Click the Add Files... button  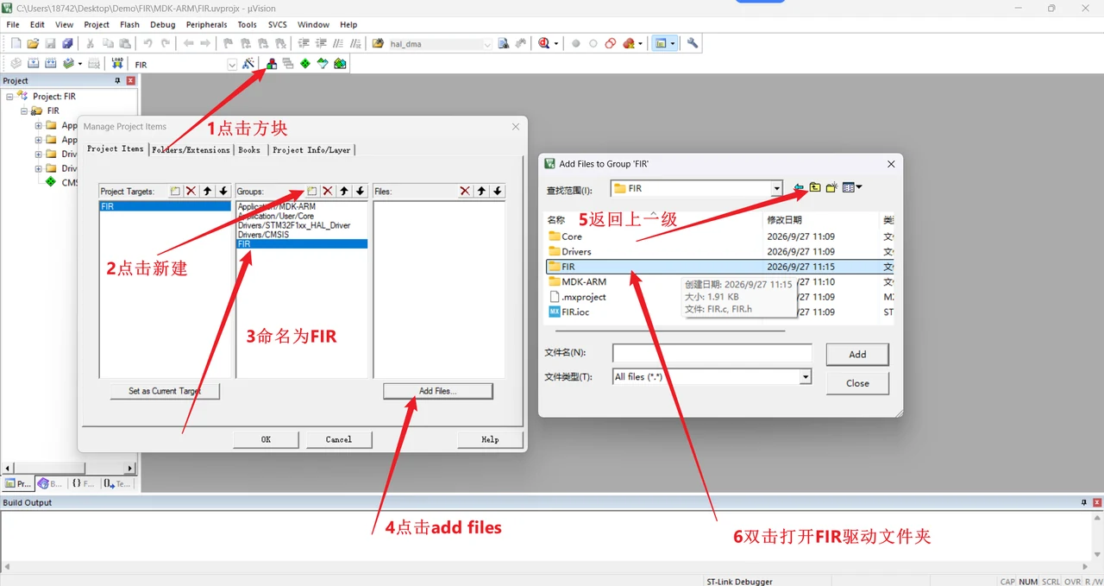coord(438,391)
